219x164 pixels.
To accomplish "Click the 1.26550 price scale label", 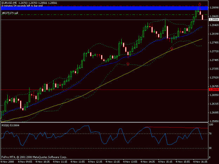I will click(214, 95).
